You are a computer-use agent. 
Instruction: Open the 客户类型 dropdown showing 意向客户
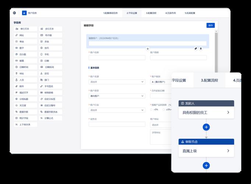point(117,96)
